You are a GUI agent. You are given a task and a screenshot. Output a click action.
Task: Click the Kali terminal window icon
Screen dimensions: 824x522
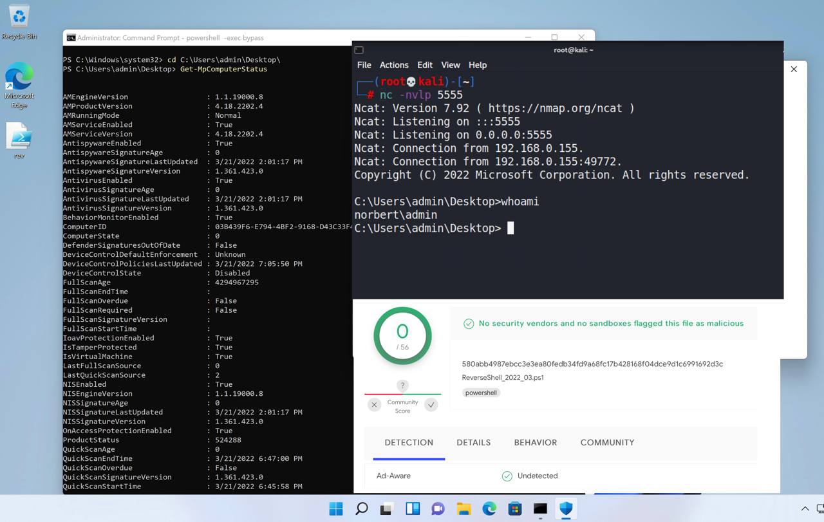pyautogui.click(x=359, y=50)
